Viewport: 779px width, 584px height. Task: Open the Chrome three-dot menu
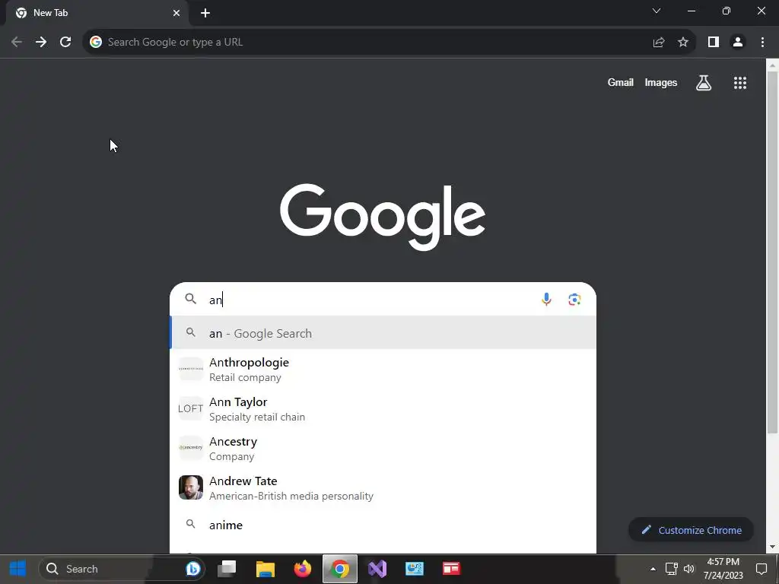762,43
